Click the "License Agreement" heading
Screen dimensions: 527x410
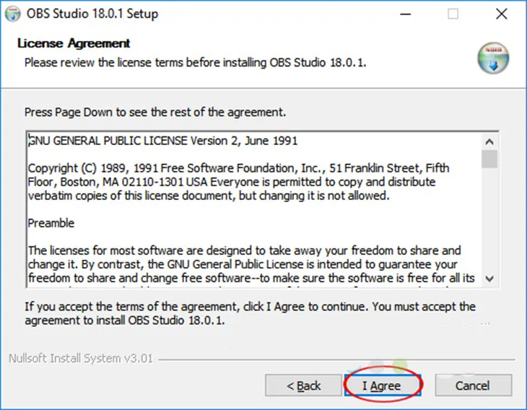(x=73, y=43)
